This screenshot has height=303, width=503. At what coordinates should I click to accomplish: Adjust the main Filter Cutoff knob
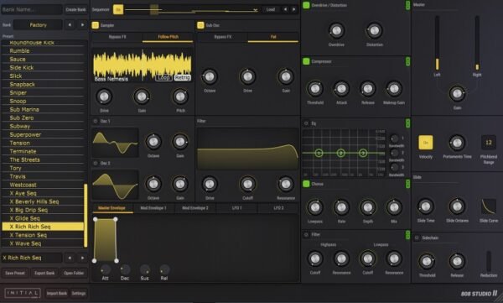tap(247, 184)
